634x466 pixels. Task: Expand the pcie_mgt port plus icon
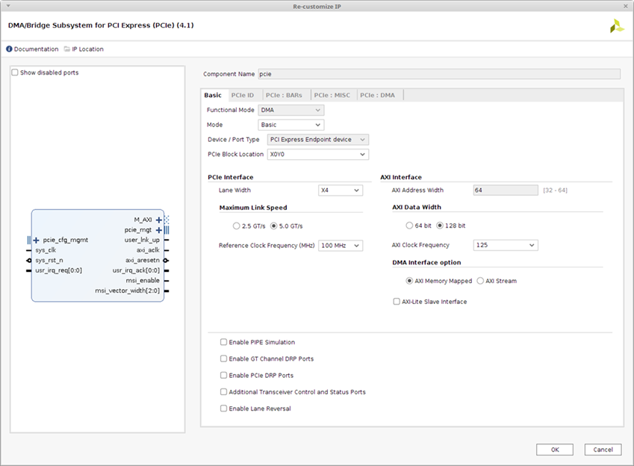click(x=158, y=230)
